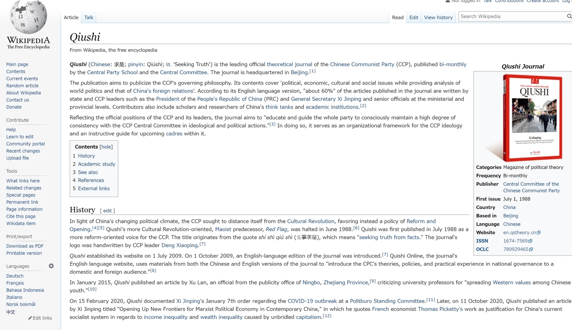Go to Main page in sidebar
Viewport: 572px width, 330px height.
17,64
